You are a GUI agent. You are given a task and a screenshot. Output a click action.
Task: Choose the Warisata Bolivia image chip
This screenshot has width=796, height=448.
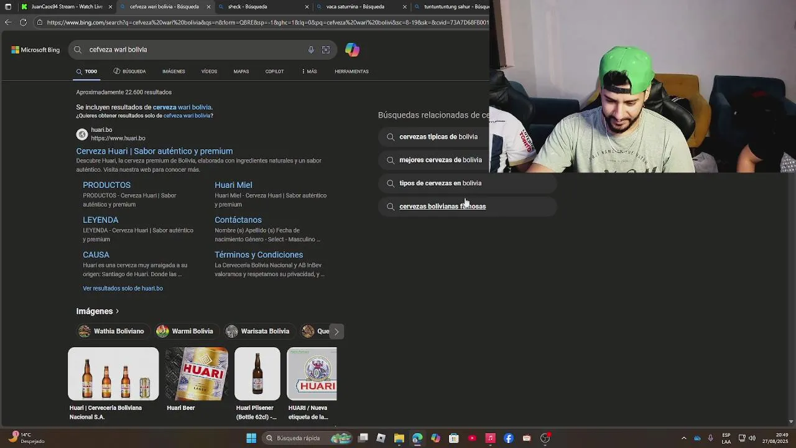pos(259,331)
